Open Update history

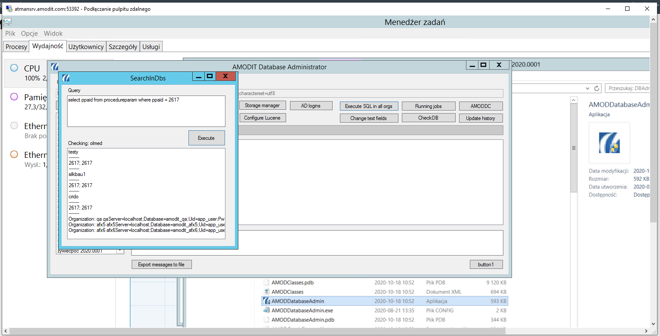tap(481, 118)
